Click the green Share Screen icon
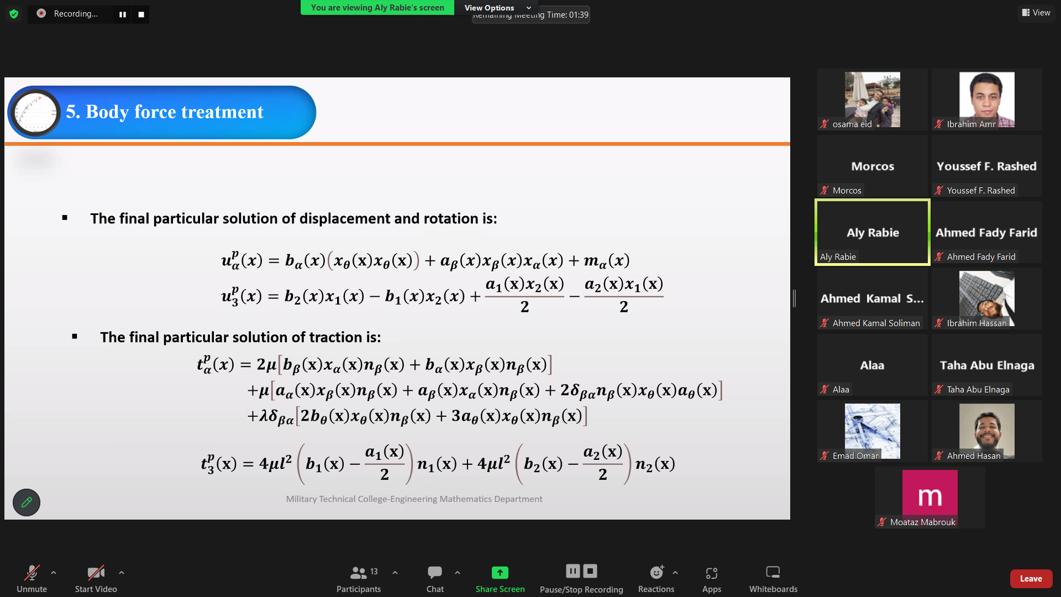 click(x=500, y=573)
